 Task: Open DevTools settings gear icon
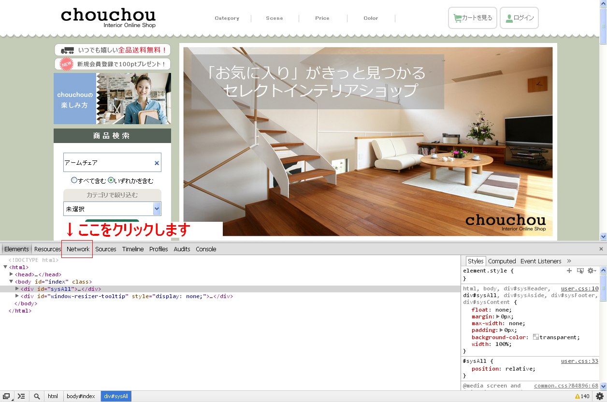(599, 396)
